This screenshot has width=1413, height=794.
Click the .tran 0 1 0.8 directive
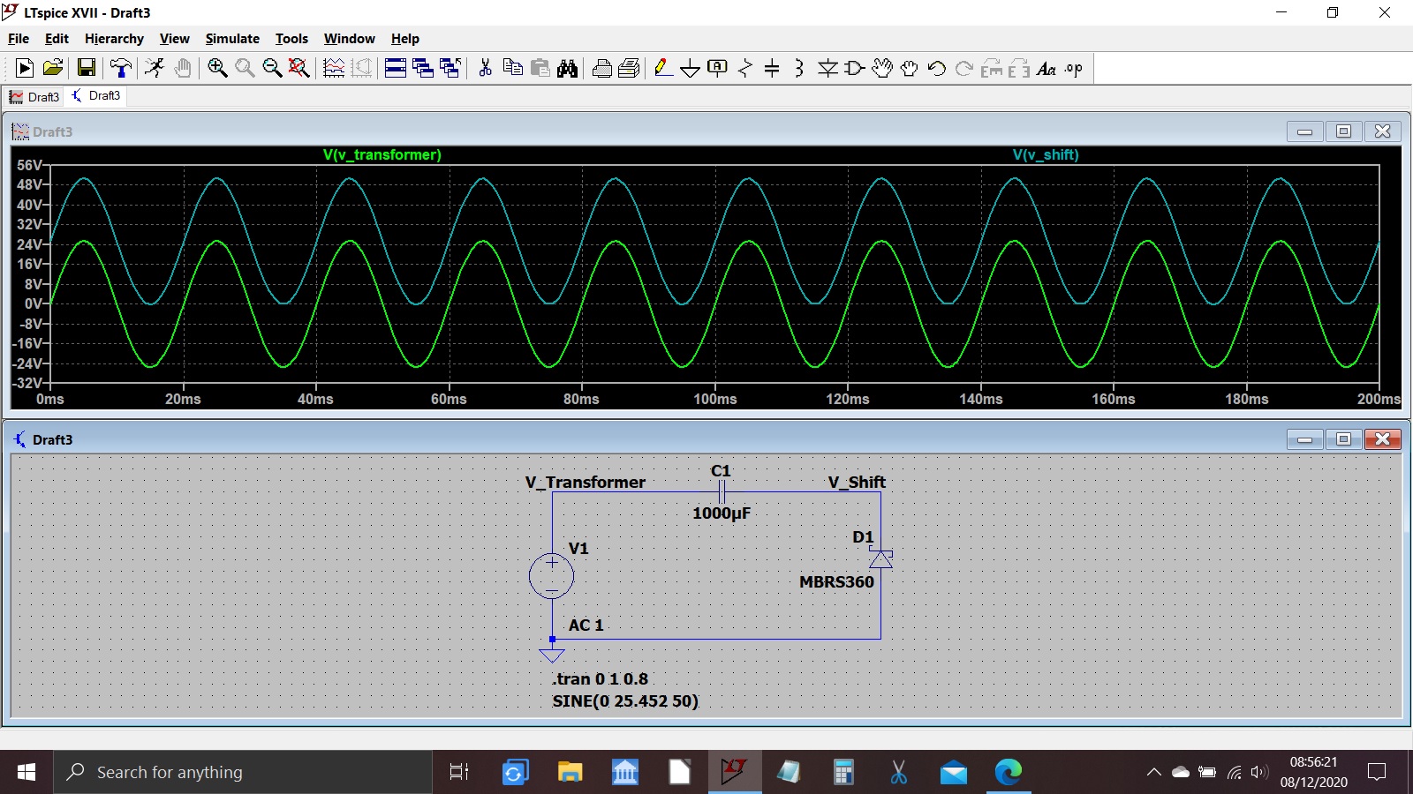[x=601, y=679]
